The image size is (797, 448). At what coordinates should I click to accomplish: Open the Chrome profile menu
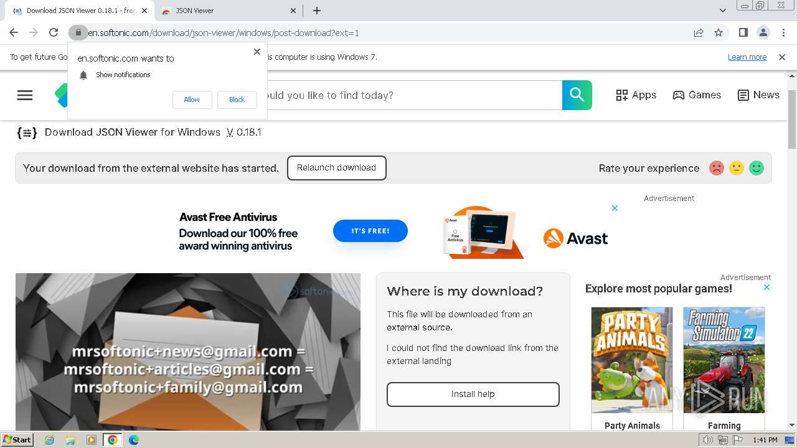click(763, 32)
